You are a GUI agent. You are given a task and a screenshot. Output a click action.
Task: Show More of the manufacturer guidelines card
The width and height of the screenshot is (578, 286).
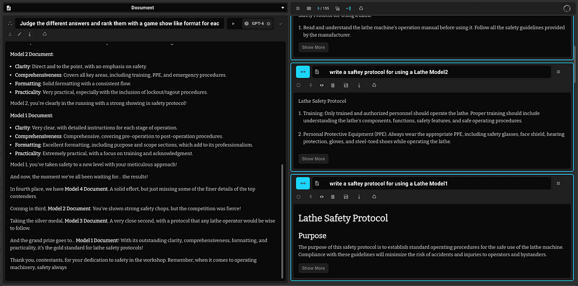pyautogui.click(x=313, y=47)
